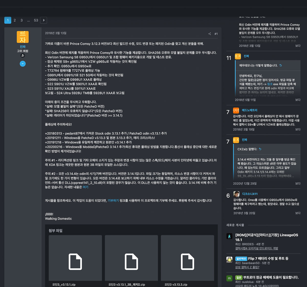Jump to CXZa quoted post arrow
The width and height of the screenshot is (307, 287).
tap(260, 149)
